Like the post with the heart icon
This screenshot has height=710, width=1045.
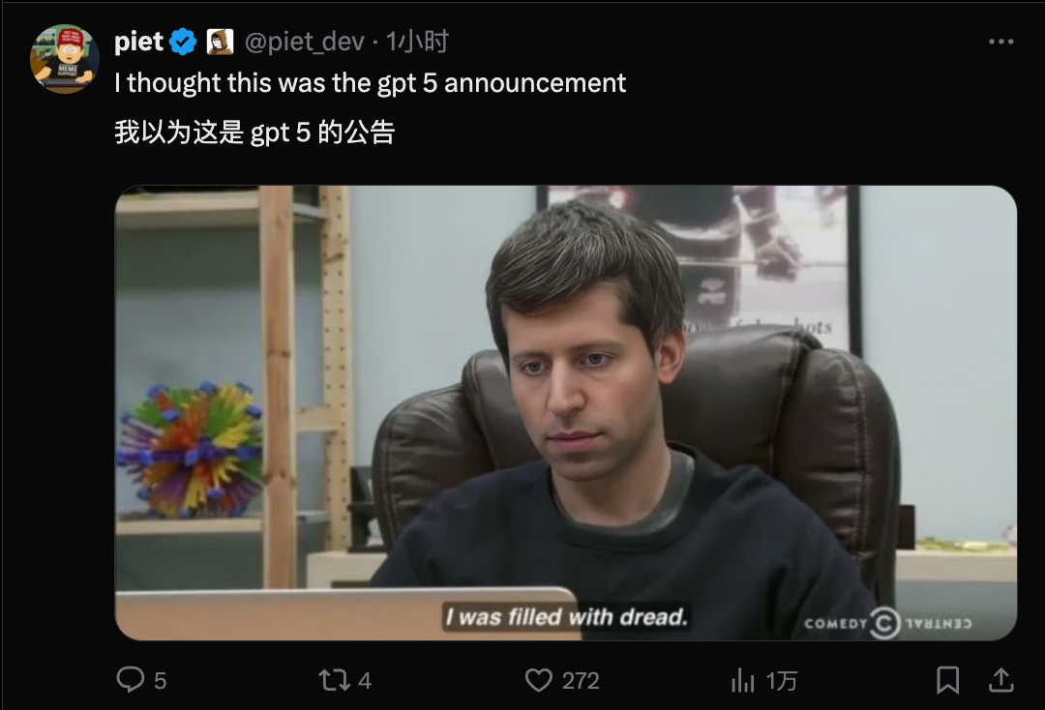(539, 680)
